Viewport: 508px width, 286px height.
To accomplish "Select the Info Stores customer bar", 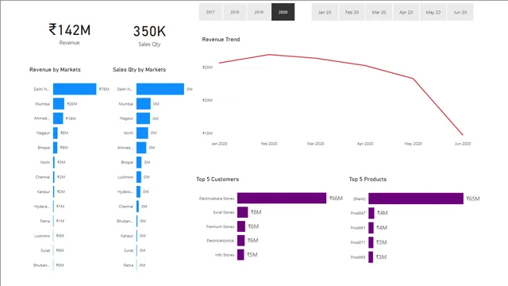I will click(241, 254).
